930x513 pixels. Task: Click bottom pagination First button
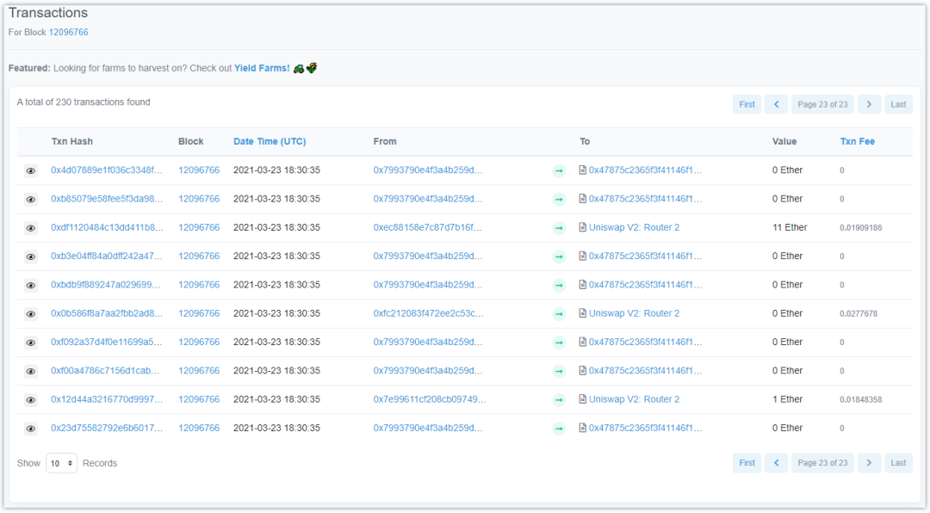tap(747, 462)
